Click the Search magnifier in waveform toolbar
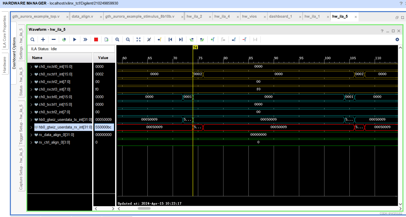The width and height of the screenshot is (406, 217). [33, 40]
